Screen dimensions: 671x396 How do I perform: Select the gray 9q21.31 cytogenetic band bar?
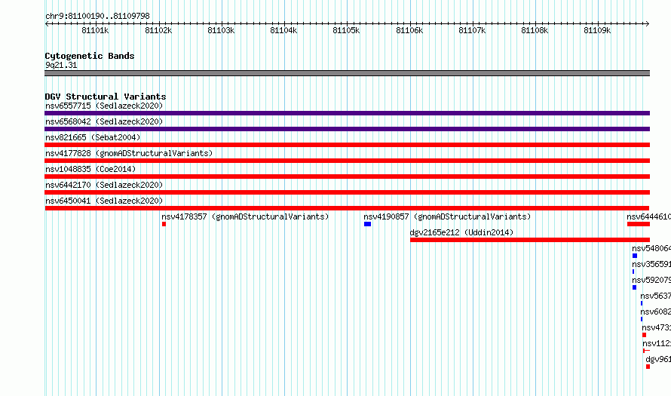(x=347, y=73)
